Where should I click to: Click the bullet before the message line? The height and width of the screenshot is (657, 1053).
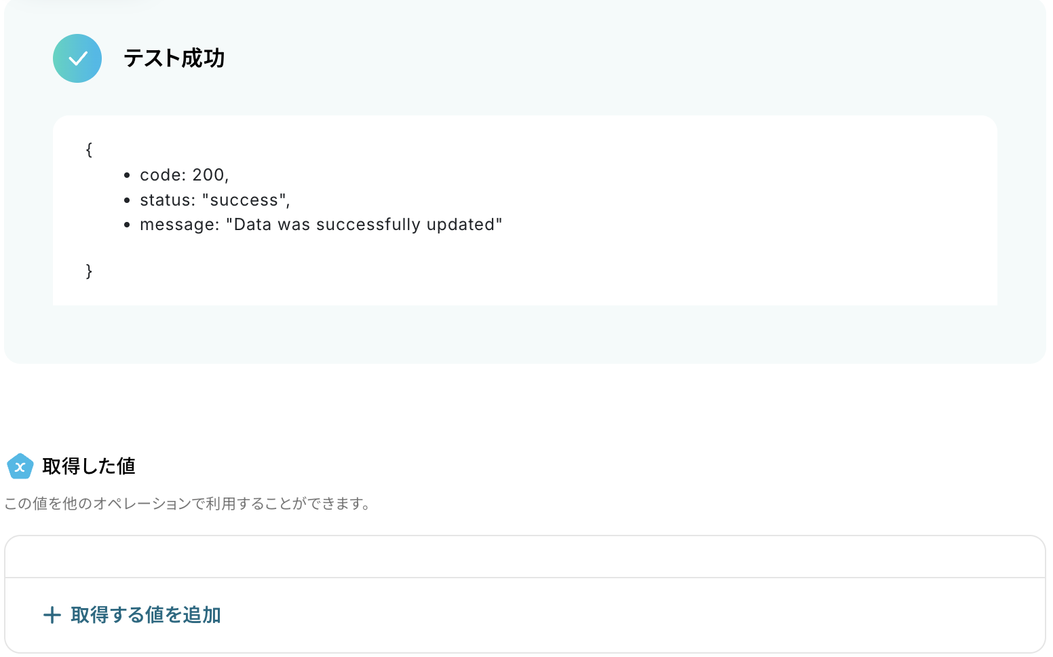tap(127, 225)
